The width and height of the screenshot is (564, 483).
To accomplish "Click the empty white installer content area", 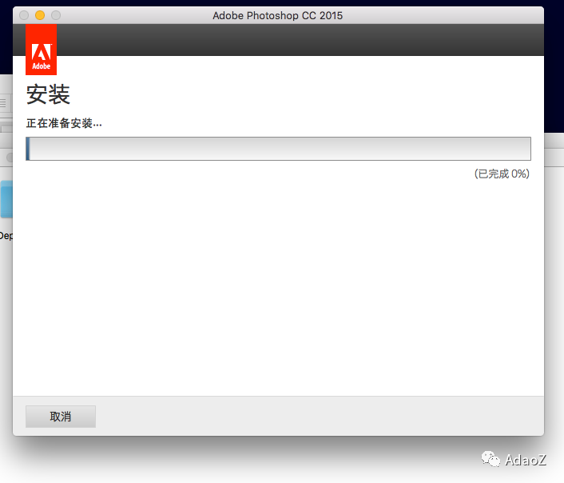I will [x=278, y=288].
